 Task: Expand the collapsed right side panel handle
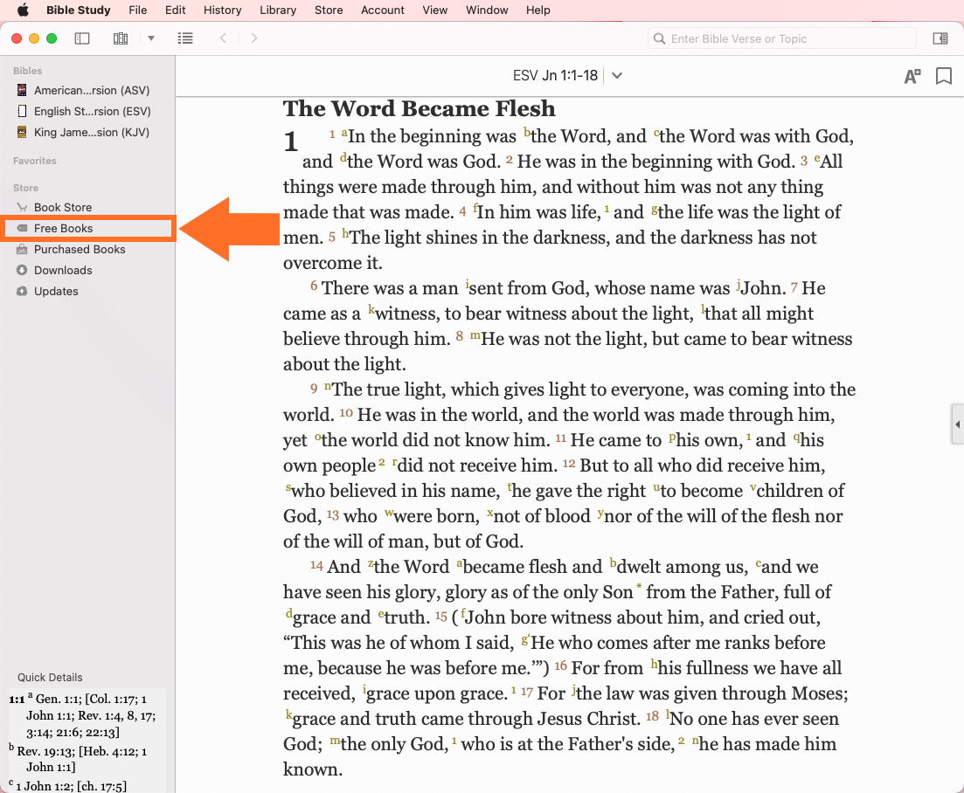click(958, 424)
